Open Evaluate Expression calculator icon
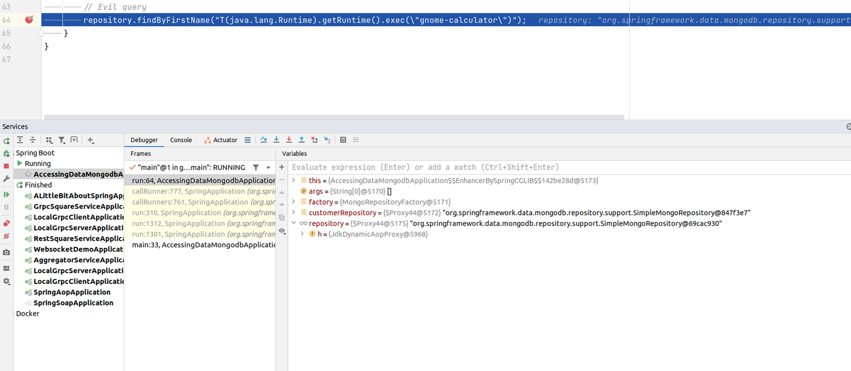The height and width of the screenshot is (371, 851). point(343,140)
